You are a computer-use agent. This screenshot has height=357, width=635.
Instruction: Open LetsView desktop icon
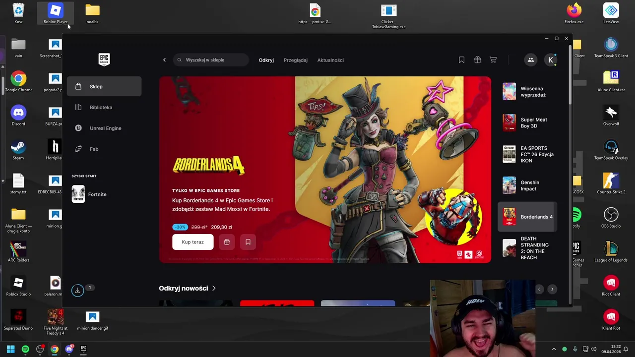pos(611,14)
